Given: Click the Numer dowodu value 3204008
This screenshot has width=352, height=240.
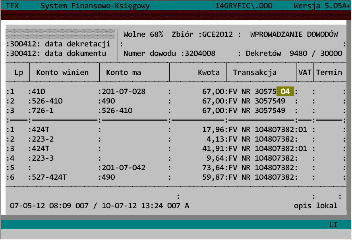Looking at the screenshot, I should (201, 53).
